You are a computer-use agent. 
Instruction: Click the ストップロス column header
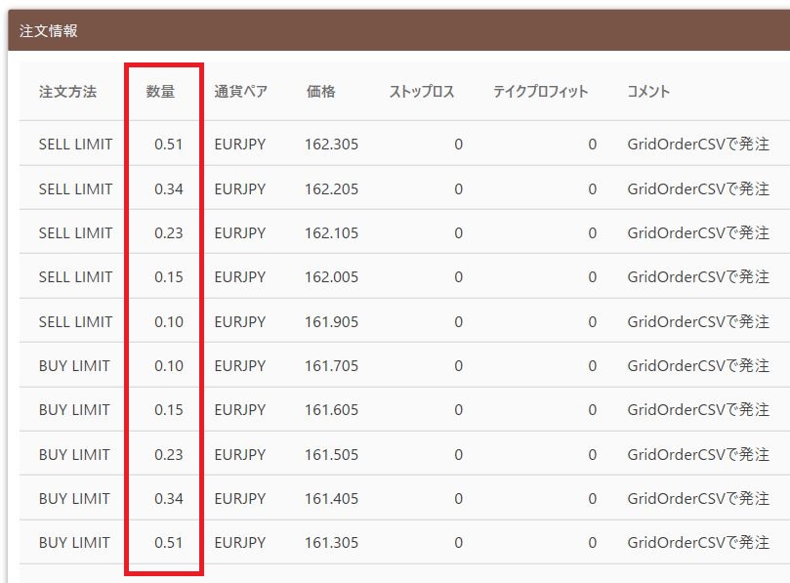(x=422, y=91)
